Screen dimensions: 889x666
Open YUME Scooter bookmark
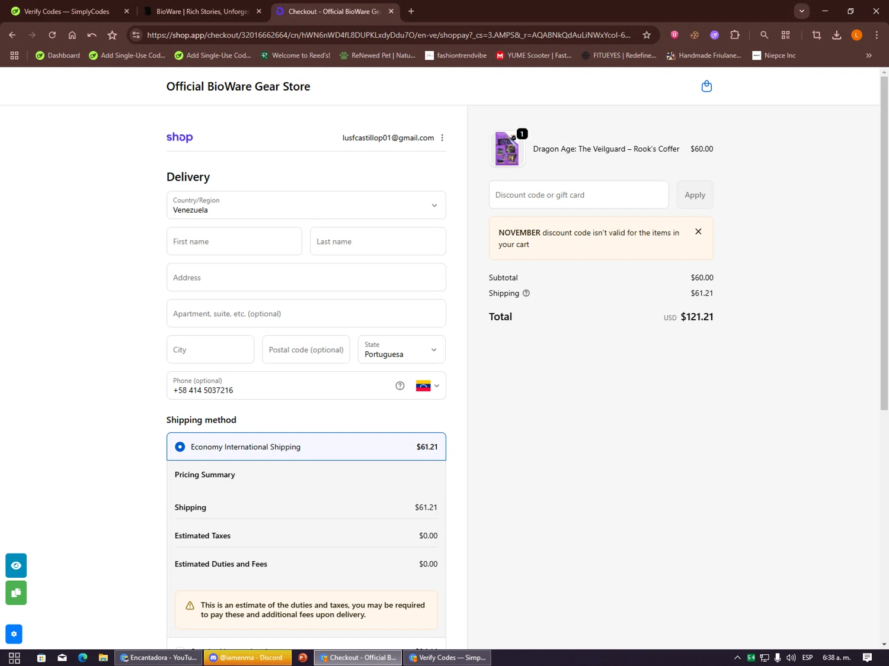pos(533,56)
